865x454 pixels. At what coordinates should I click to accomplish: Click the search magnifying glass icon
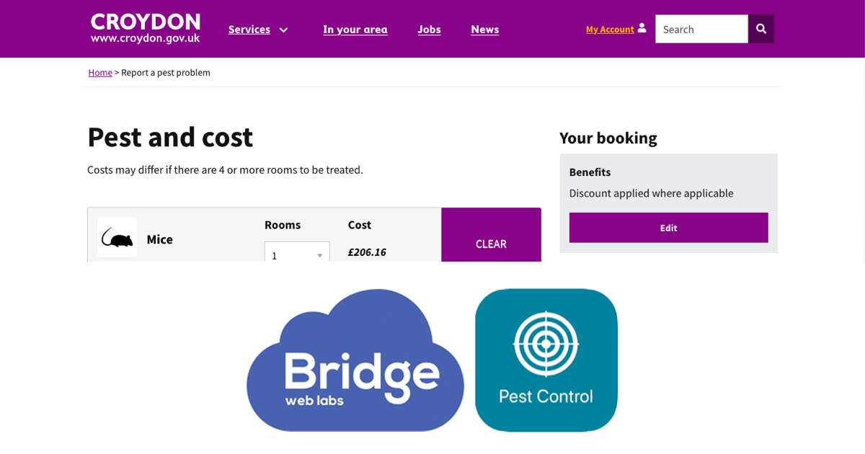[761, 28]
